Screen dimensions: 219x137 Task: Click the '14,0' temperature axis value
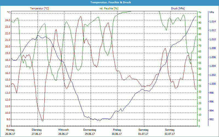point(8,86)
